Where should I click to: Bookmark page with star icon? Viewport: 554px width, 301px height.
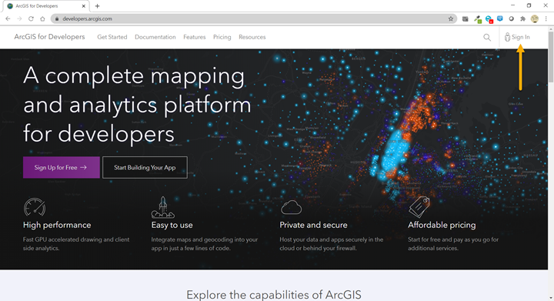pyautogui.click(x=451, y=18)
